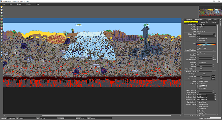
Task: Click the Save World disk icon
Action: click(2, 13)
